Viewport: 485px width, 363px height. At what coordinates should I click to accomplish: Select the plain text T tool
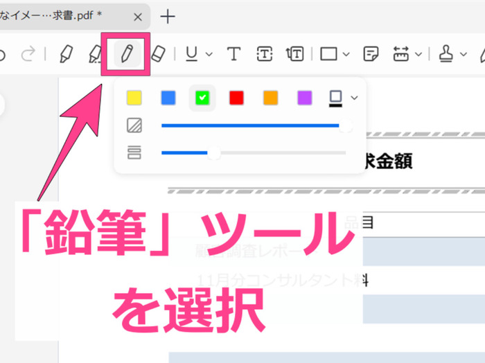click(x=234, y=54)
